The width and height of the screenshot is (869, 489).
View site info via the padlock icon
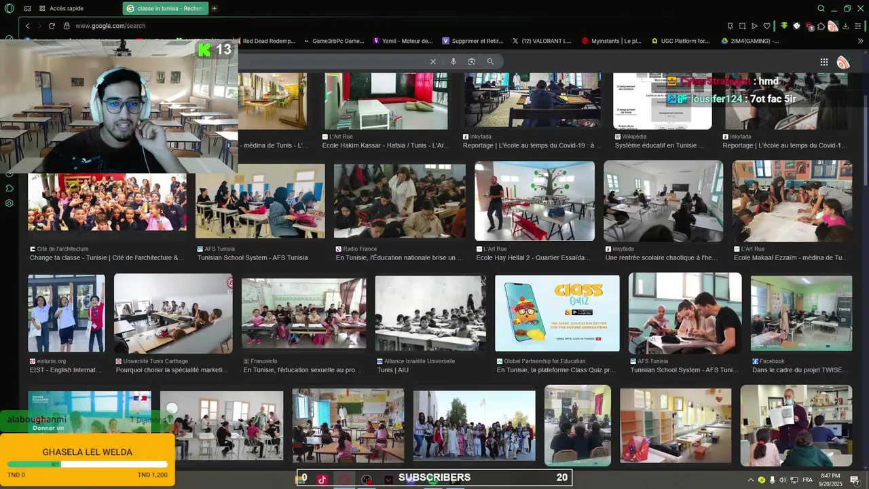point(67,26)
